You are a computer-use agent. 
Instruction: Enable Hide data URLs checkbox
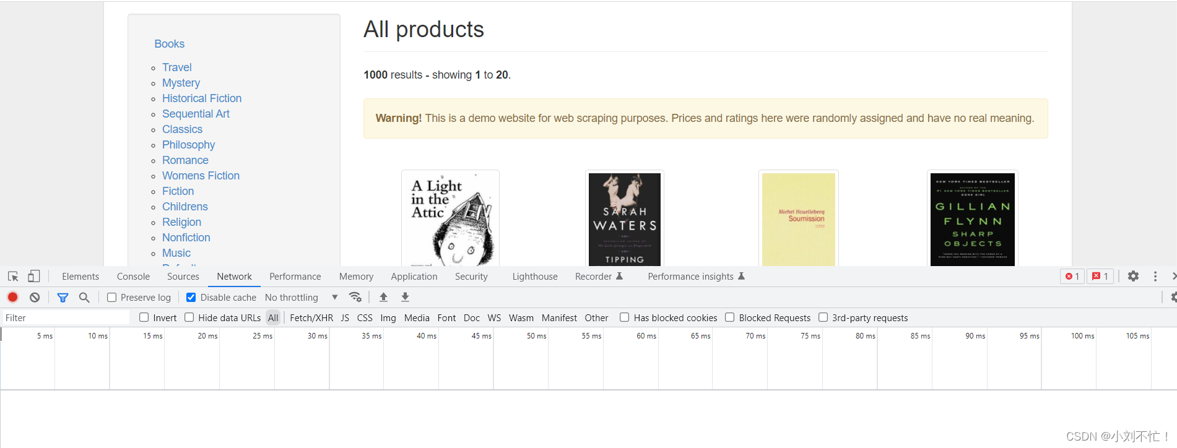pyautogui.click(x=189, y=317)
